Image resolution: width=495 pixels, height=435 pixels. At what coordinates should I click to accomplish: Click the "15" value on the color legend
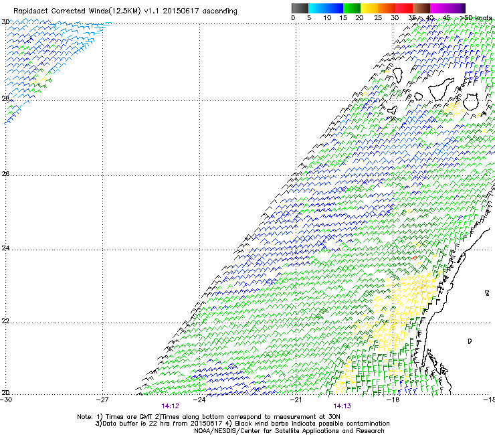[x=343, y=18]
